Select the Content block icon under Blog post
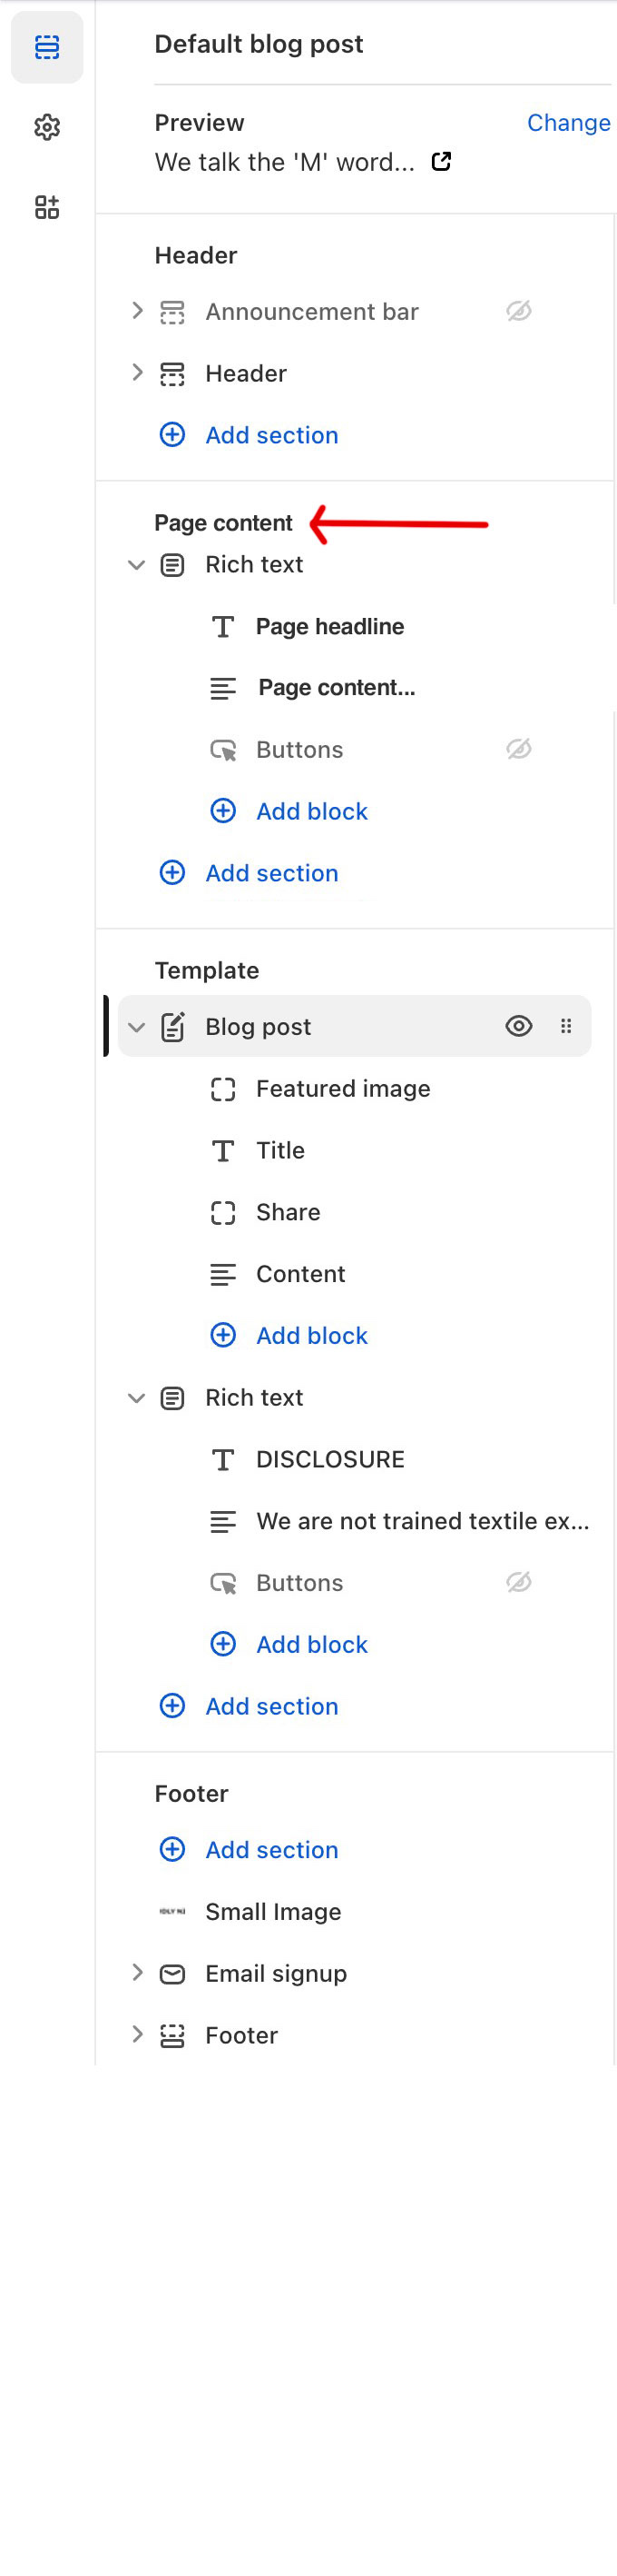This screenshot has height=2576, width=617. [221, 1274]
